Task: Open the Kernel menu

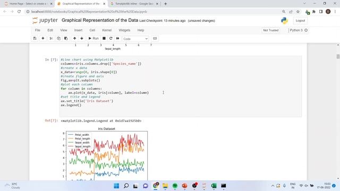Action: tap(107, 30)
